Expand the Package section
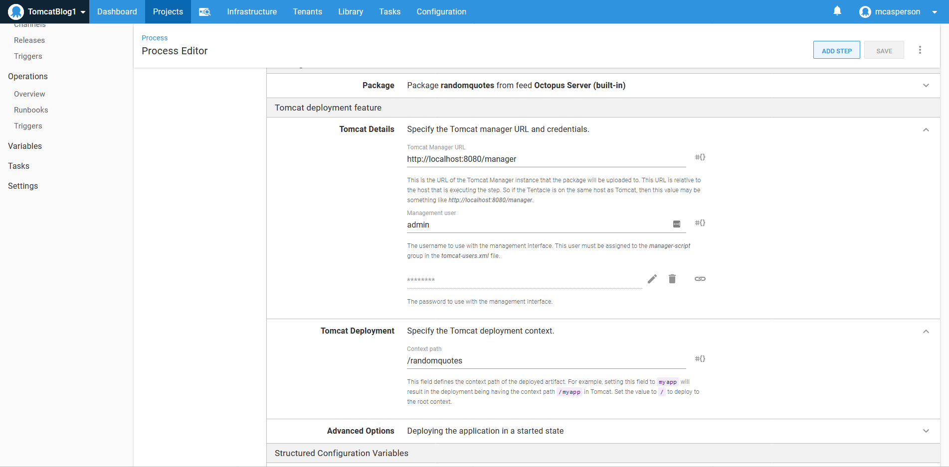 click(926, 86)
